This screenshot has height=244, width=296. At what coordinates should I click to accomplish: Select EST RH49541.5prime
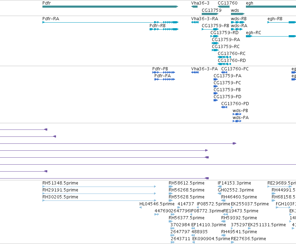click(x=223, y=235)
